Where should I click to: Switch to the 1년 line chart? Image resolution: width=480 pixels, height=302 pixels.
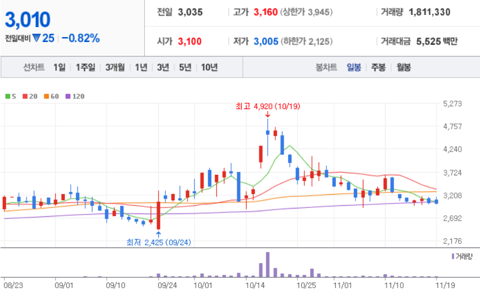pos(141,67)
